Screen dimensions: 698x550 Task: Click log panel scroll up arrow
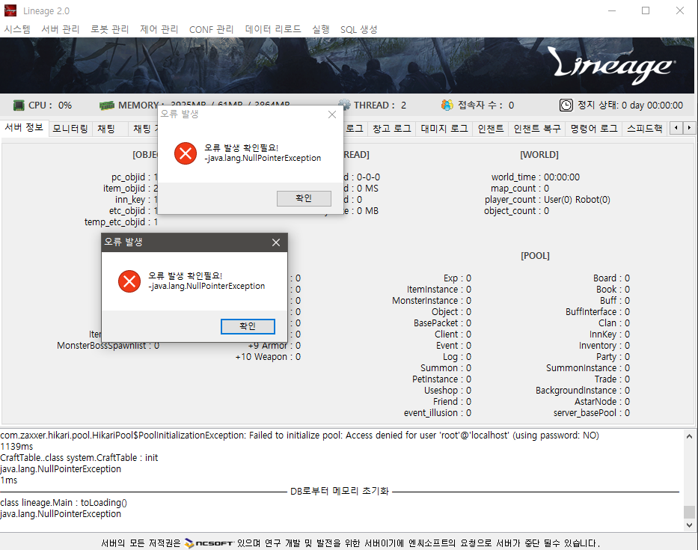pyautogui.click(x=689, y=436)
